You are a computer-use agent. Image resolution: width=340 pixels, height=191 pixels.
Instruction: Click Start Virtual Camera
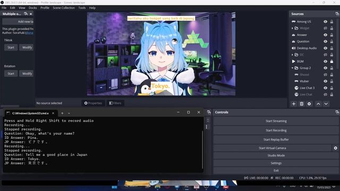[273, 148]
